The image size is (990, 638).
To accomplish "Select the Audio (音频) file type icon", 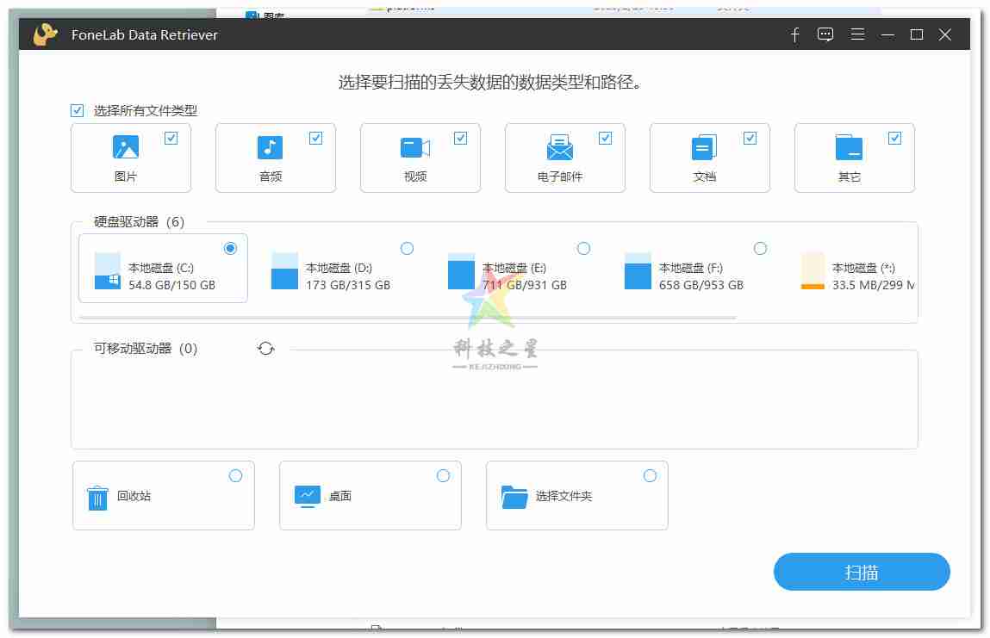I will (x=270, y=148).
